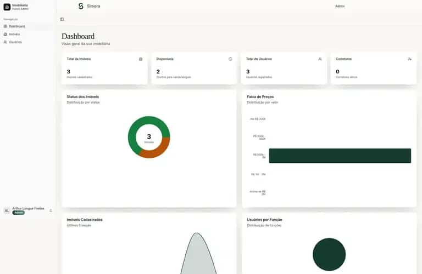Click the Imóveis Cadastrados chart title

tap(85, 220)
